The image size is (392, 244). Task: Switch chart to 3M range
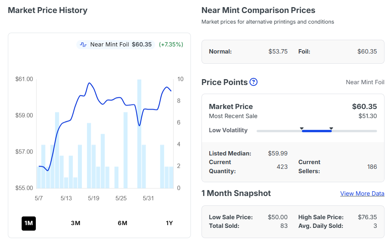coord(76,223)
